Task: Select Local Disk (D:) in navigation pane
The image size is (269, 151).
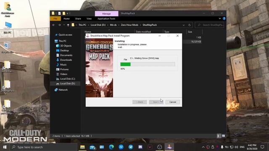Action: 67,83
